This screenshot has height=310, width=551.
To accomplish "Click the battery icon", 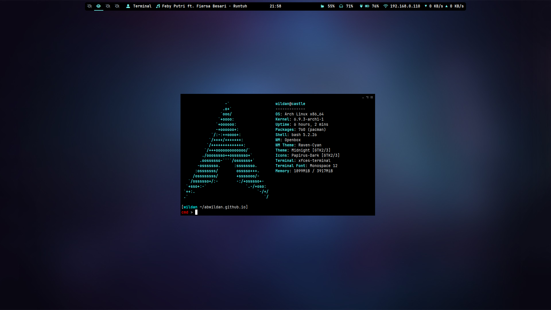I will tap(367, 6).
